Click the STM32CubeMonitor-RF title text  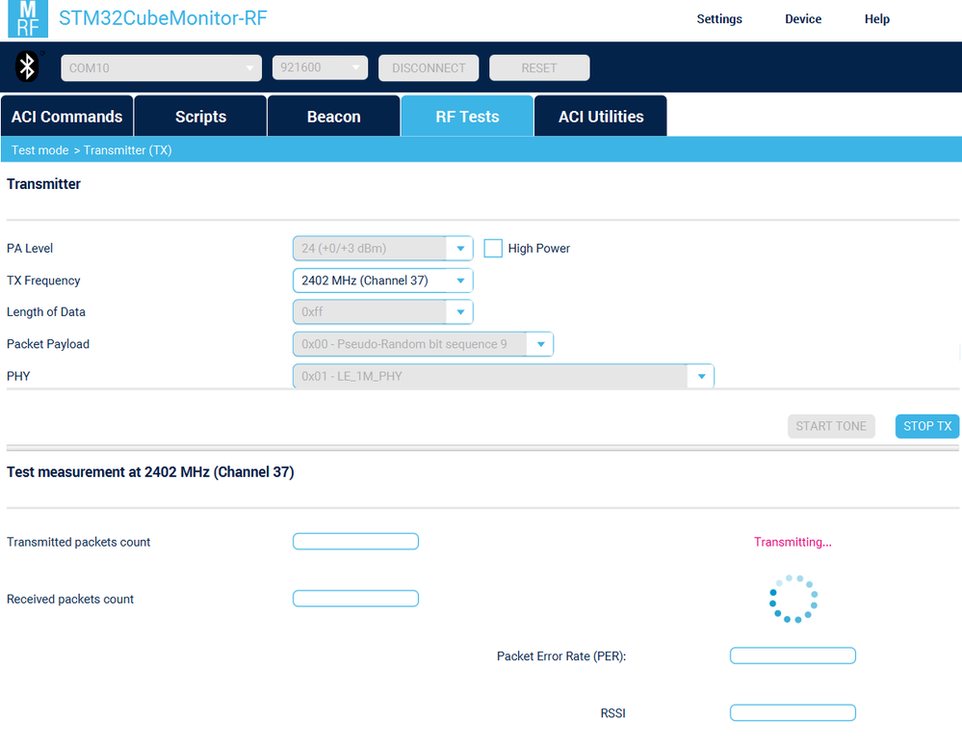pos(163,17)
